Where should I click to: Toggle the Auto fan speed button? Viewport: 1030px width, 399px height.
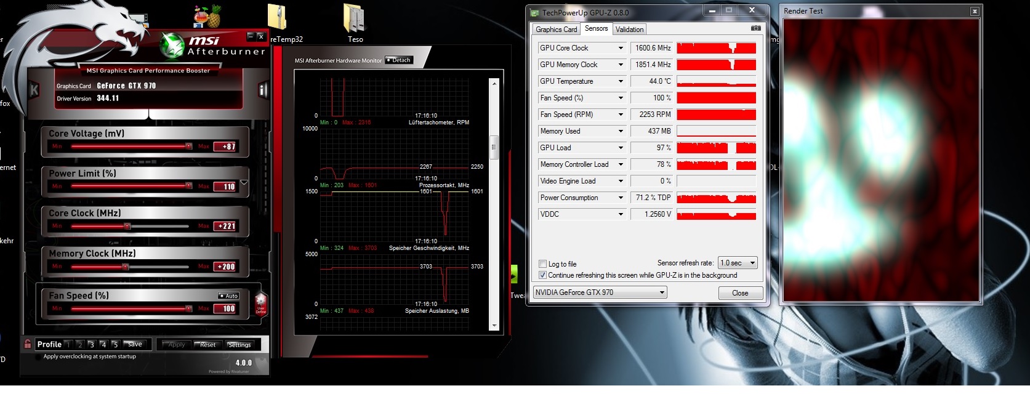coord(229,296)
